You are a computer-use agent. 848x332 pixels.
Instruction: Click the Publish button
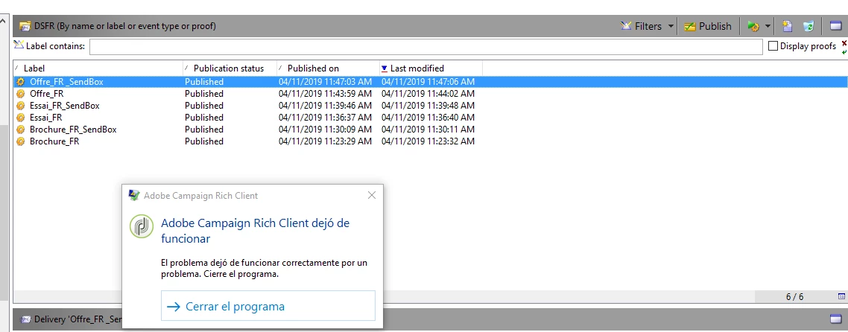707,26
